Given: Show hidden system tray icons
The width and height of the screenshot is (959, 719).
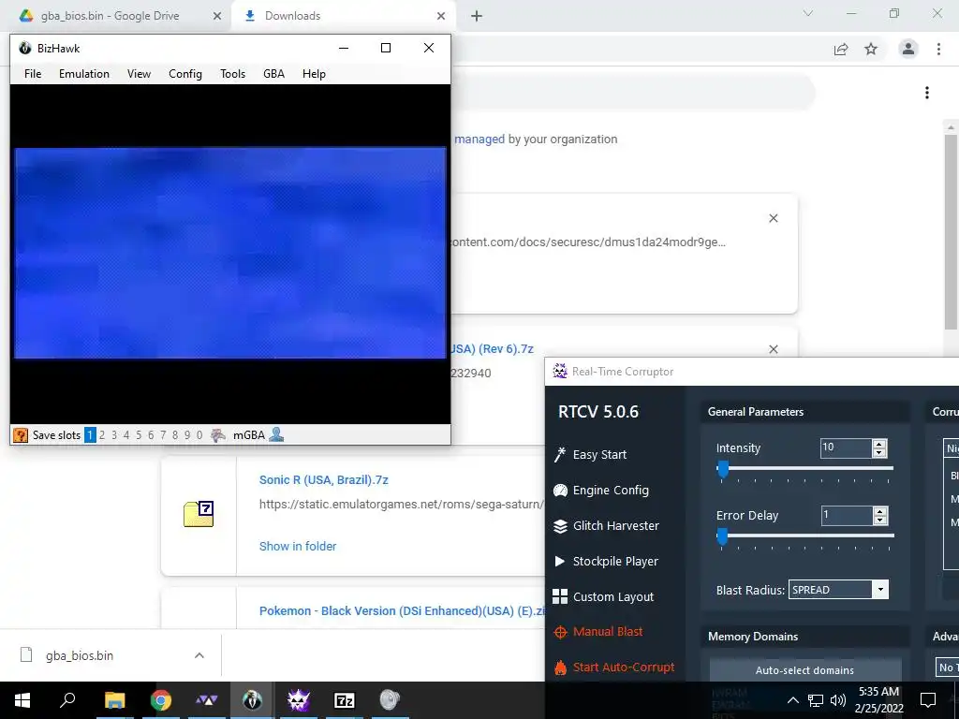Looking at the screenshot, I should pyautogui.click(x=792, y=700).
